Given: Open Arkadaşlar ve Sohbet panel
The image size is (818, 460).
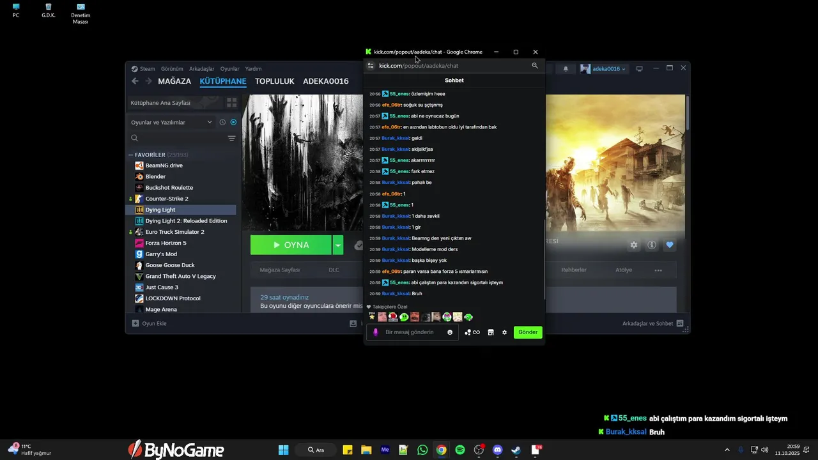Looking at the screenshot, I should coord(652,323).
